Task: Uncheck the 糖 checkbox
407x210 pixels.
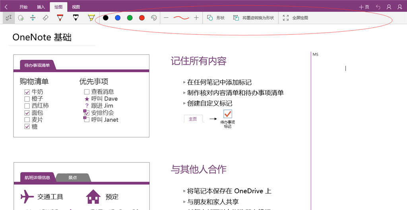Action: click(27, 126)
